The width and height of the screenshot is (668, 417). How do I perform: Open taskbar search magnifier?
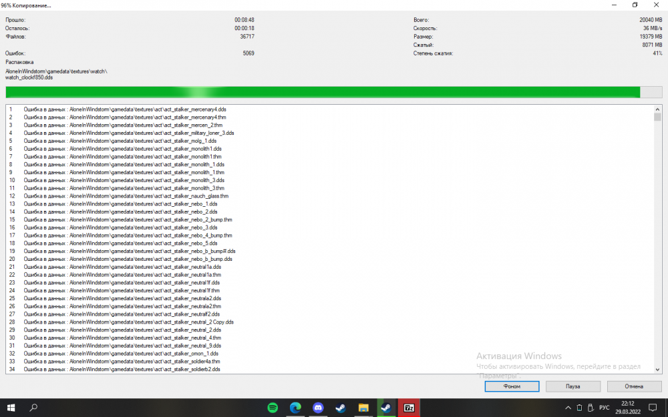point(33,408)
